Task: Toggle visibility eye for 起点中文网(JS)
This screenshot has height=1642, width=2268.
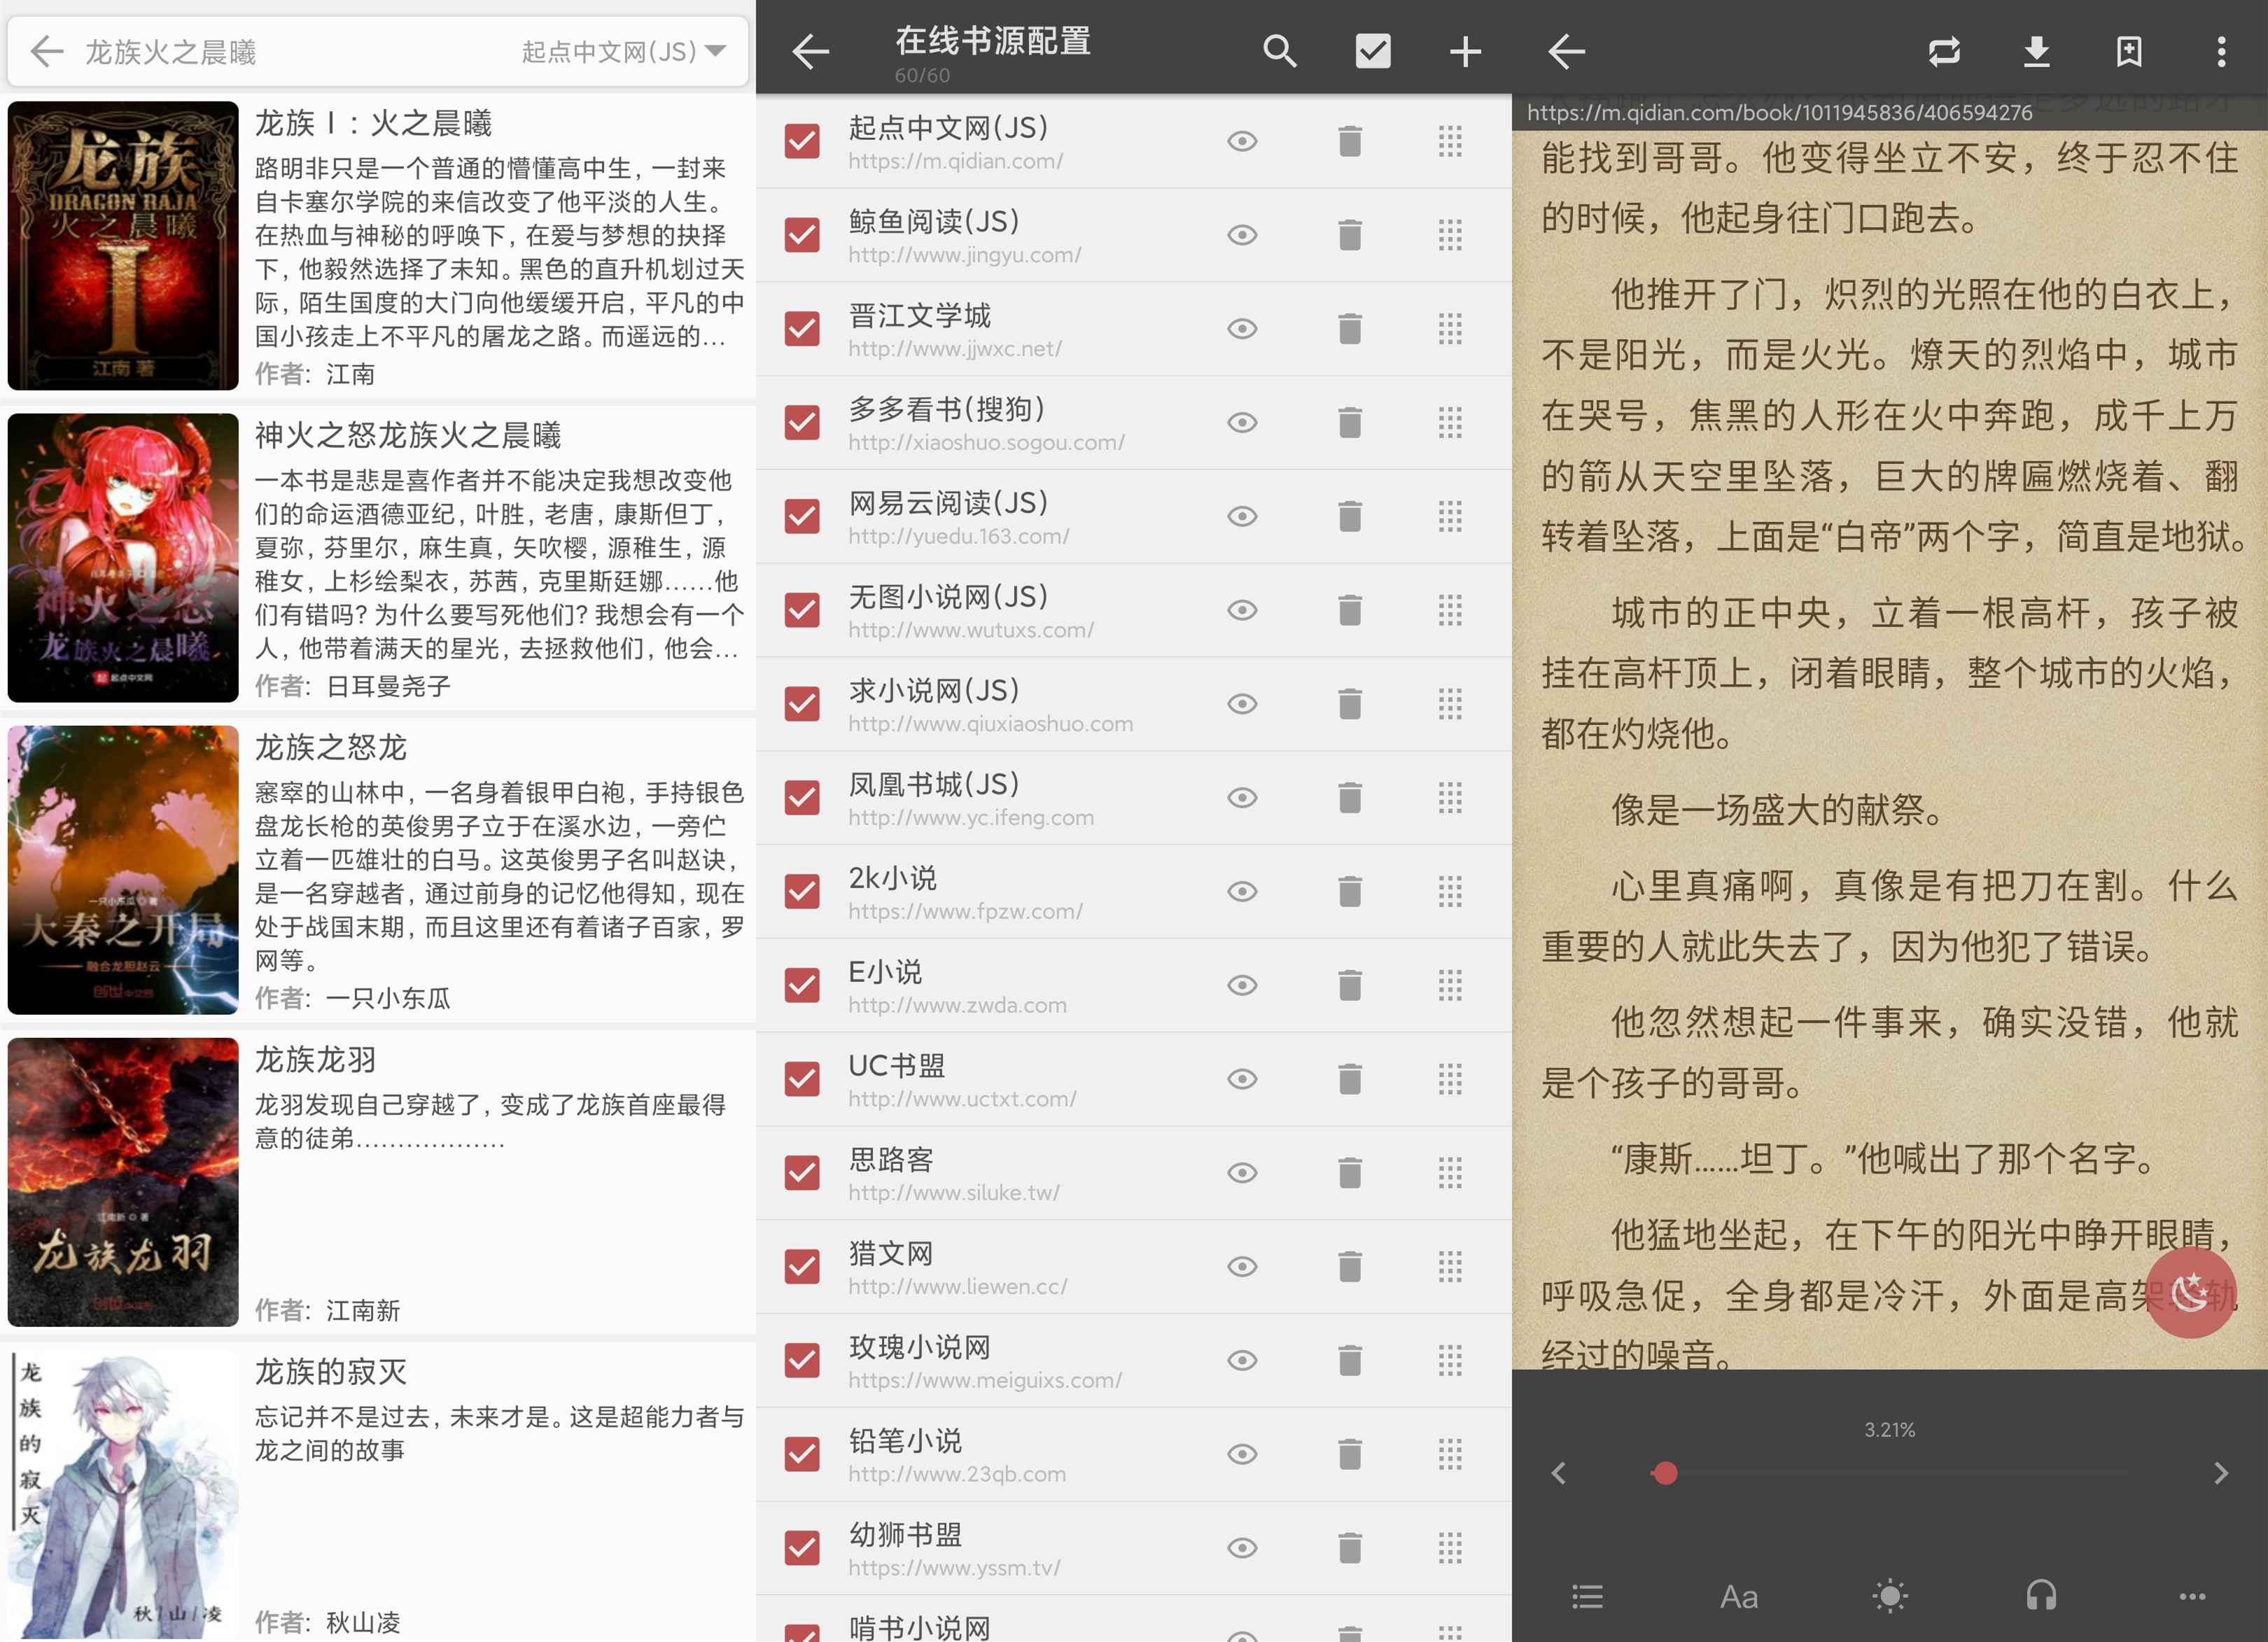Action: pos(1242,141)
